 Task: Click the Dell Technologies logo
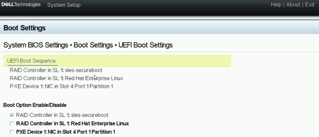[21, 5]
